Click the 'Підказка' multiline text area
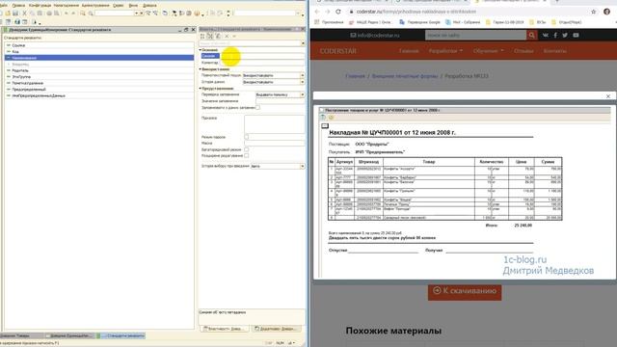617x347 pixels. tap(274, 124)
